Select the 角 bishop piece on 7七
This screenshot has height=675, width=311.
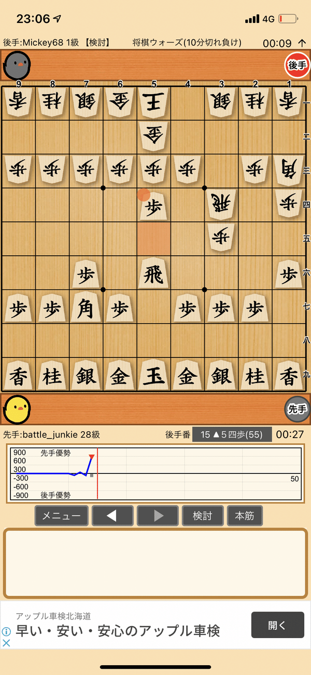pyautogui.click(x=86, y=308)
